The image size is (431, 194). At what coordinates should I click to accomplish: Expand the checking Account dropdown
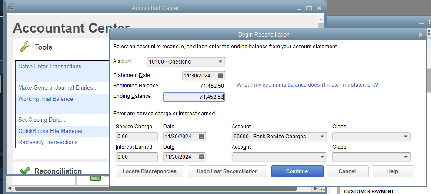pos(221,62)
